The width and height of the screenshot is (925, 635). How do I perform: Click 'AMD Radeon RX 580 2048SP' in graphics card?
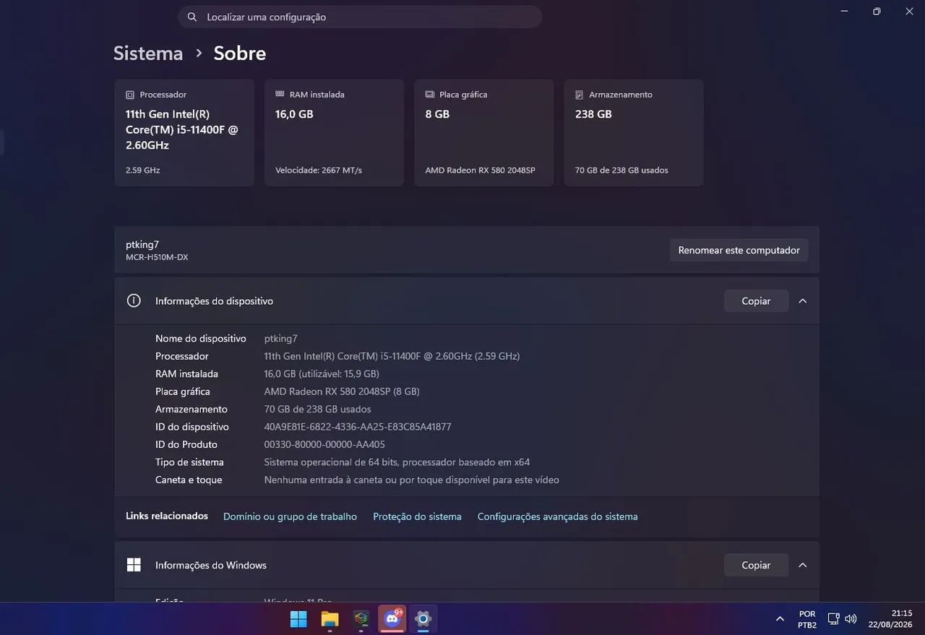[481, 170]
